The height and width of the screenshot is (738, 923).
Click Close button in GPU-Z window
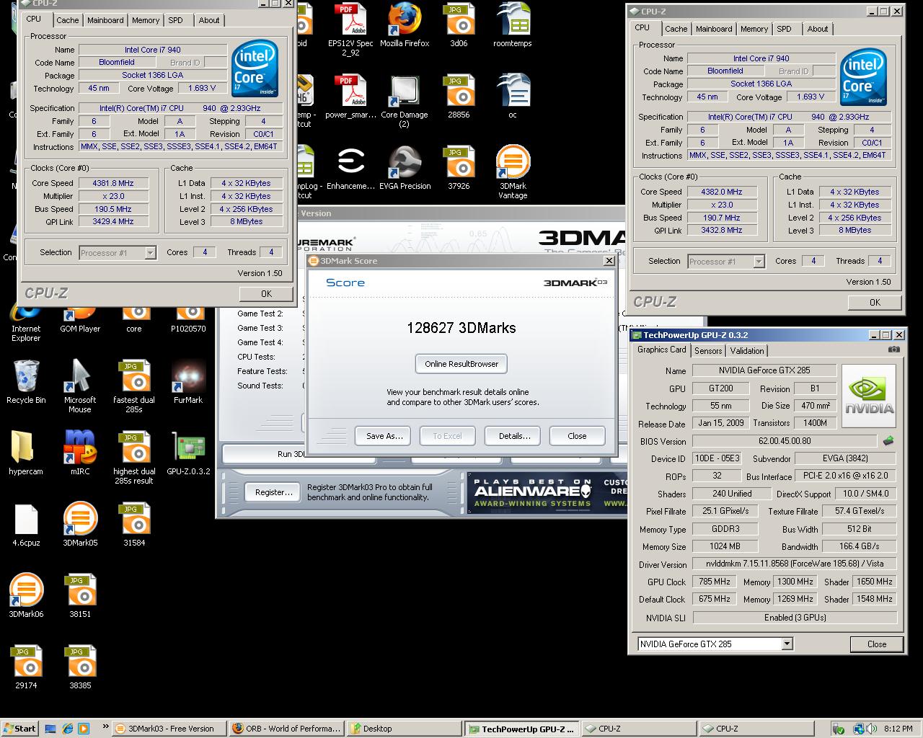click(x=877, y=644)
